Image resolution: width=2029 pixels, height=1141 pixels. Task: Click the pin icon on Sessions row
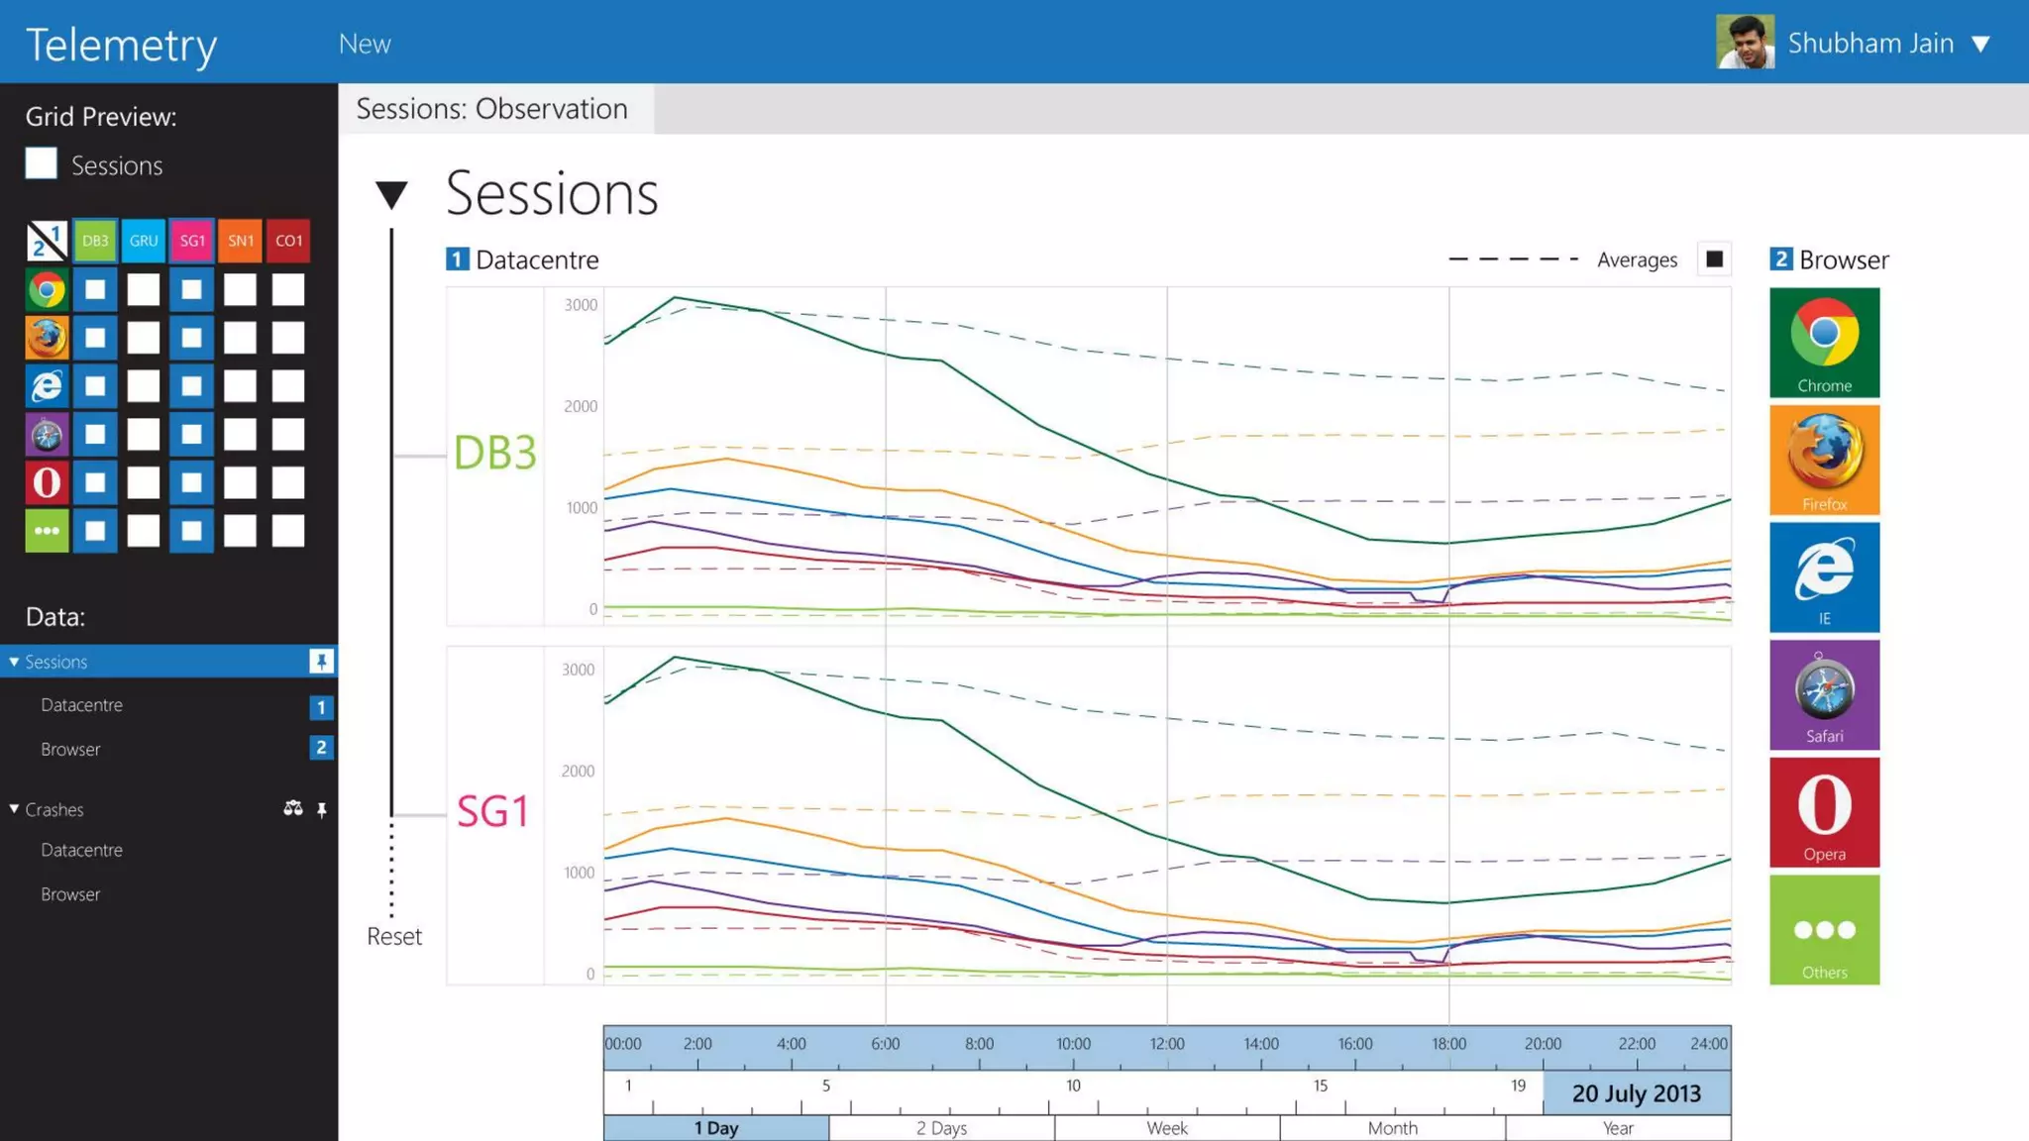point(321,662)
